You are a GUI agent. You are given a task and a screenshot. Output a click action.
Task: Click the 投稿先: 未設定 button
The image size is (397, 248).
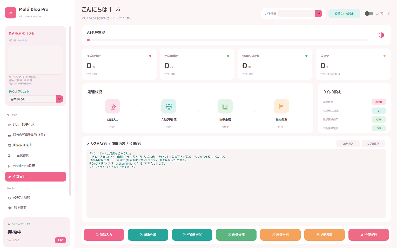[344, 14]
